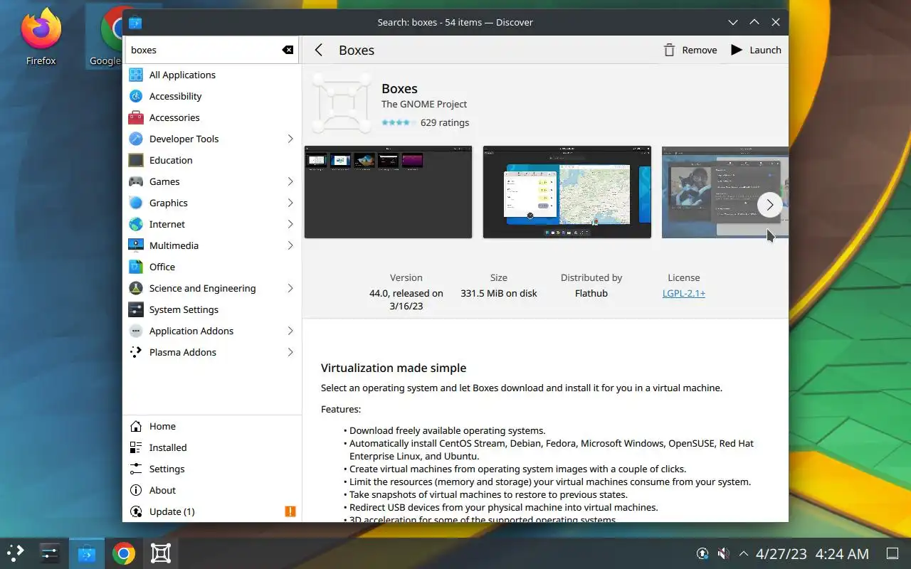Expand Application Addons subcategories arrow
The image size is (911, 569).
(x=290, y=331)
